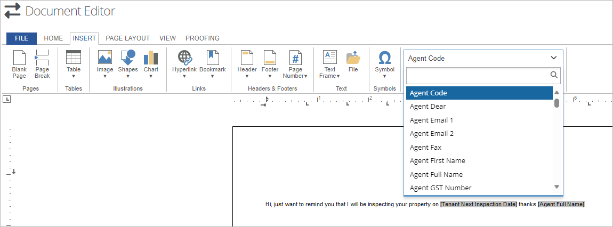613x227 pixels.
Task: Open the Image insert menu
Action: pyautogui.click(x=105, y=64)
